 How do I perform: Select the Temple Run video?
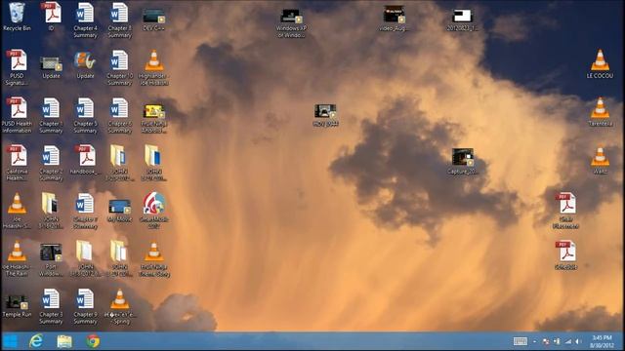[x=17, y=306]
